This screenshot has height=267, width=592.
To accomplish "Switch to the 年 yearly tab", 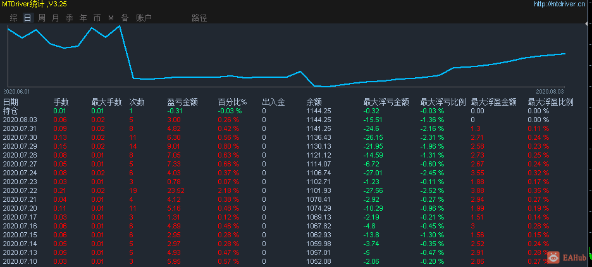I will pyautogui.click(x=83, y=18).
